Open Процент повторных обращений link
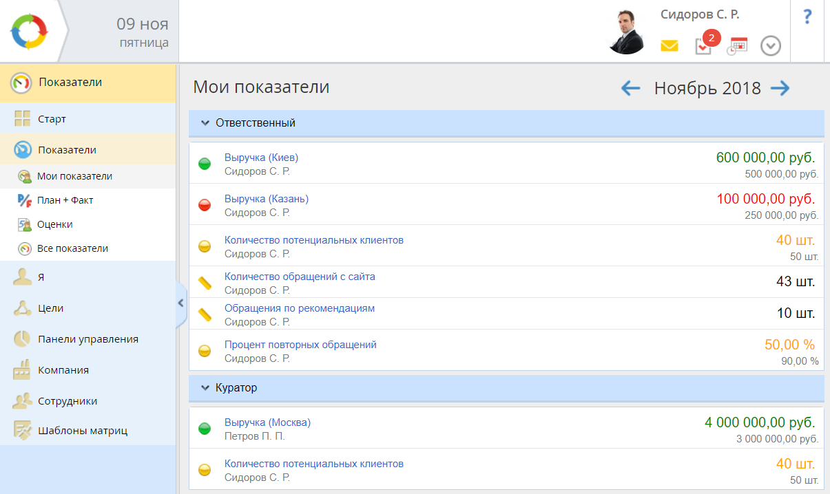830x494 pixels. 300,345
